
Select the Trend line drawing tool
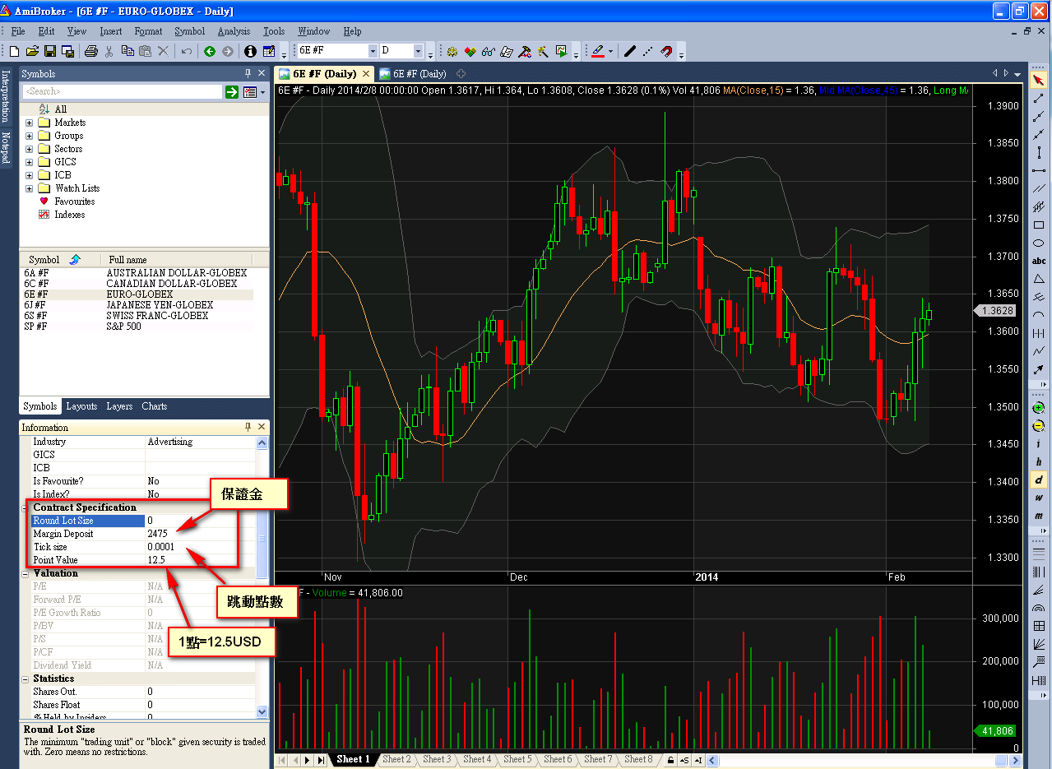[1039, 98]
